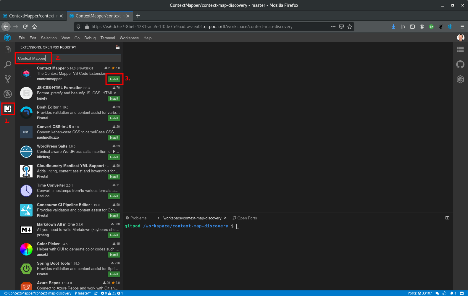
Task: Close the second ContextMapper browser tab
Action: click(128, 16)
